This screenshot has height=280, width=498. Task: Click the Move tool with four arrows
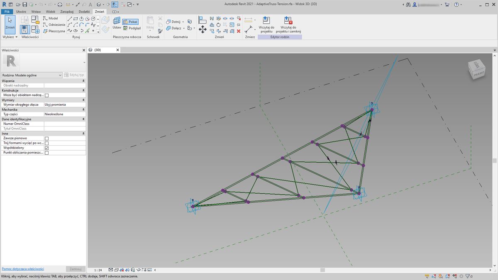(203, 29)
